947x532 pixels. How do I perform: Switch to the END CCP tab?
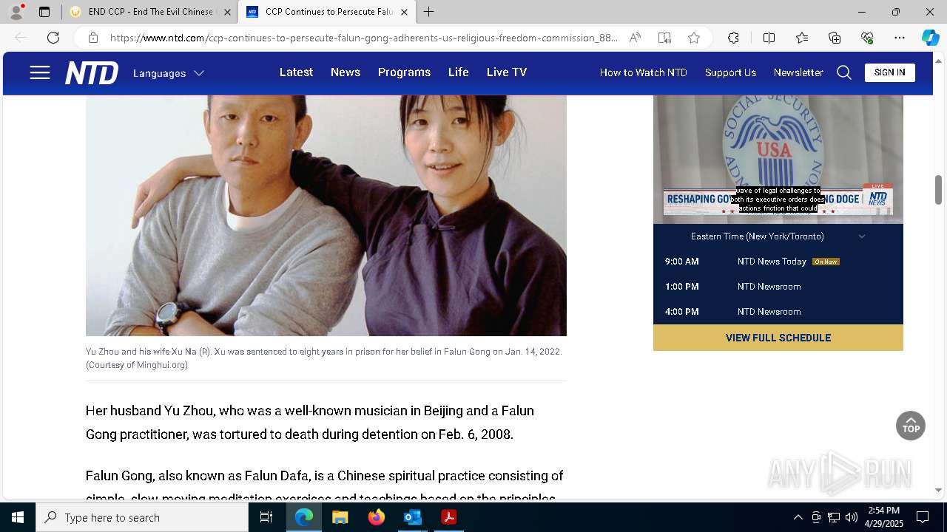(x=150, y=12)
